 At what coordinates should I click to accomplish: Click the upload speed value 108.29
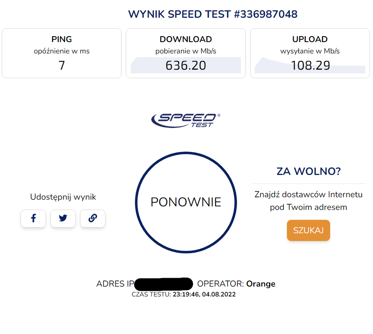310,66
